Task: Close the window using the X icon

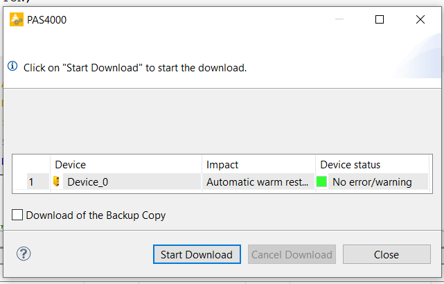Action: point(420,19)
